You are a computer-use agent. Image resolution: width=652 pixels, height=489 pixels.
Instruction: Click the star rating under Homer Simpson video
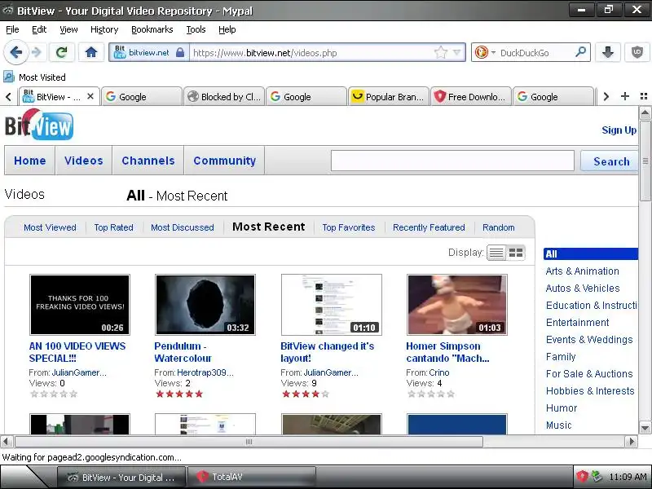[x=431, y=394]
